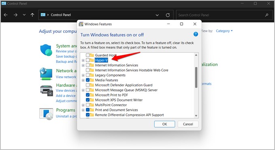275x150 pixels.
Task: Open the Category view-by dropdown
Action: [224, 31]
